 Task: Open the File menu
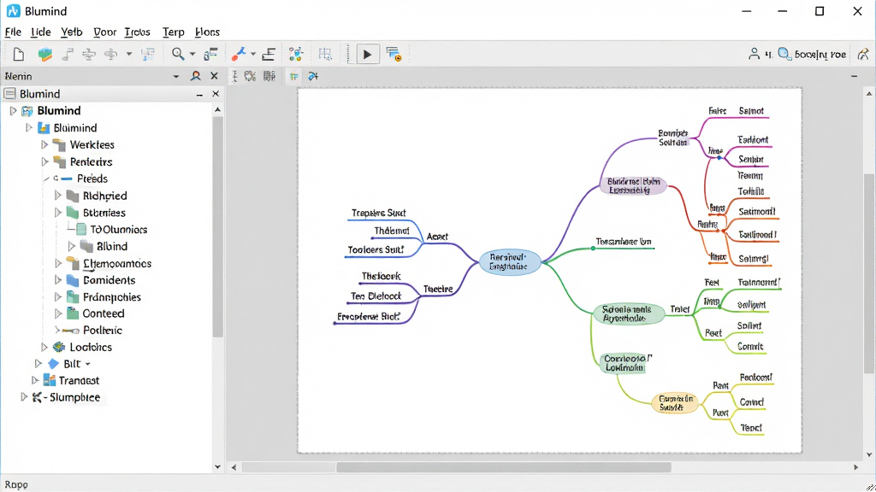point(13,32)
